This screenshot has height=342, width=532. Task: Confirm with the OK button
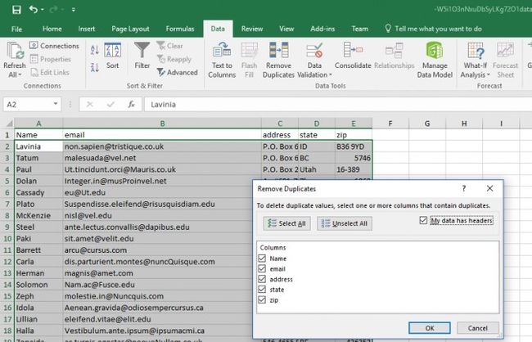(x=430, y=328)
